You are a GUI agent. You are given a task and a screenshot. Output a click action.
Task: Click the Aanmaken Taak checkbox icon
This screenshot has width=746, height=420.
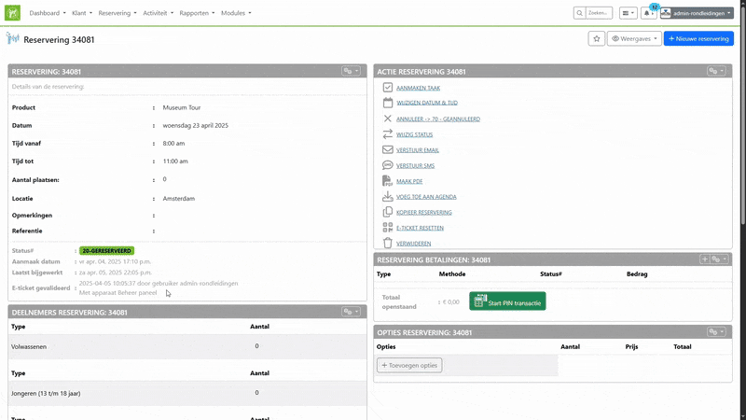pyautogui.click(x=388, y=87)
